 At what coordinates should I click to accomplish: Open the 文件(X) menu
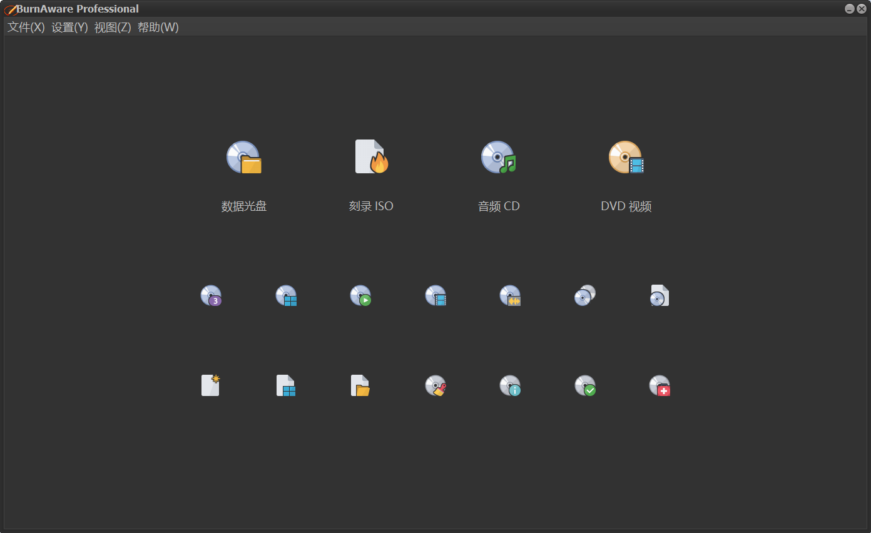pos(26,28)
